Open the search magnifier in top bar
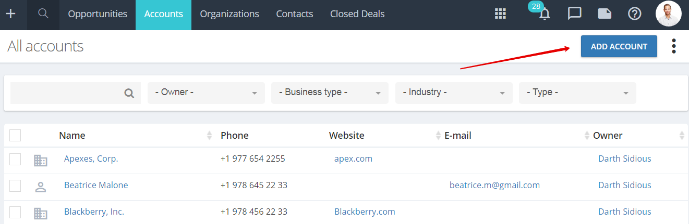689x224 pixels. pos(43,14)
